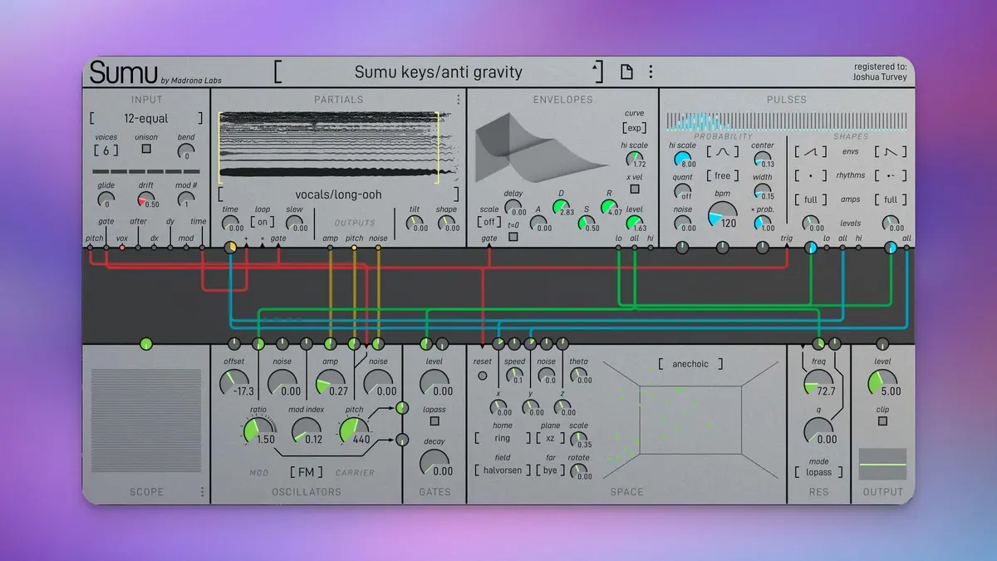The image size is (997, 561).
Task: Open the anechoic space type dropdown
Action: [x=690, y=364]
